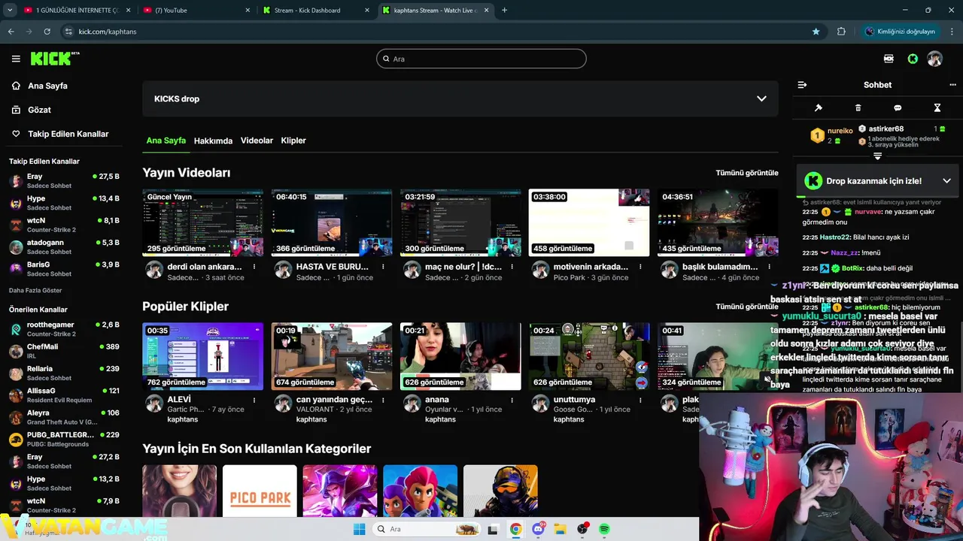963x541 pixels.
Task: Open options for 'can yanından geç...' clip
Action: (383, 400)
